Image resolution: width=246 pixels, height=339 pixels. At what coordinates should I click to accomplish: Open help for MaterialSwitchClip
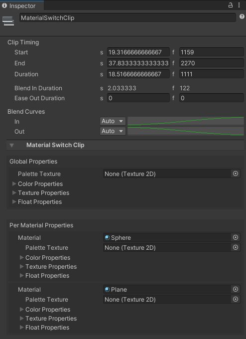(x=242, y=16)
